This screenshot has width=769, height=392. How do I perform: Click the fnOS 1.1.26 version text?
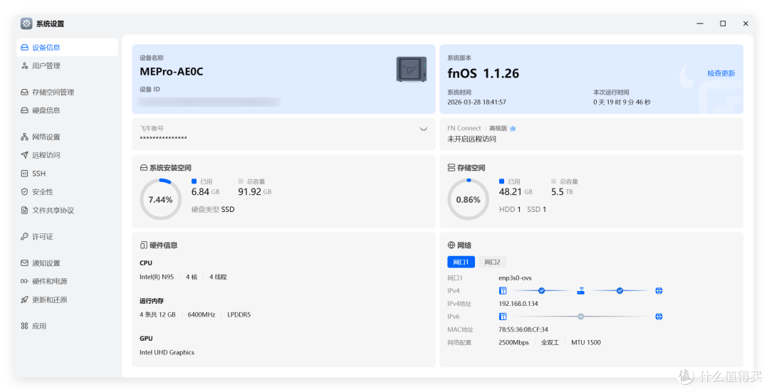(483, 73)
